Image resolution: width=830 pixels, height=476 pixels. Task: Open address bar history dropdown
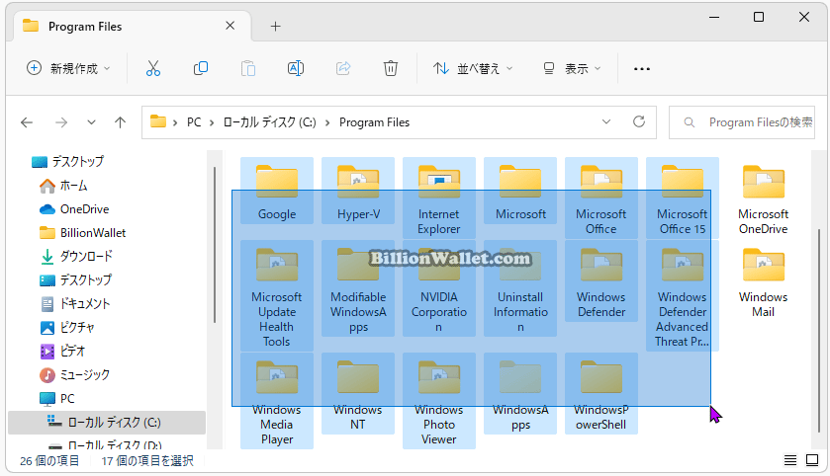coord(606,122)
